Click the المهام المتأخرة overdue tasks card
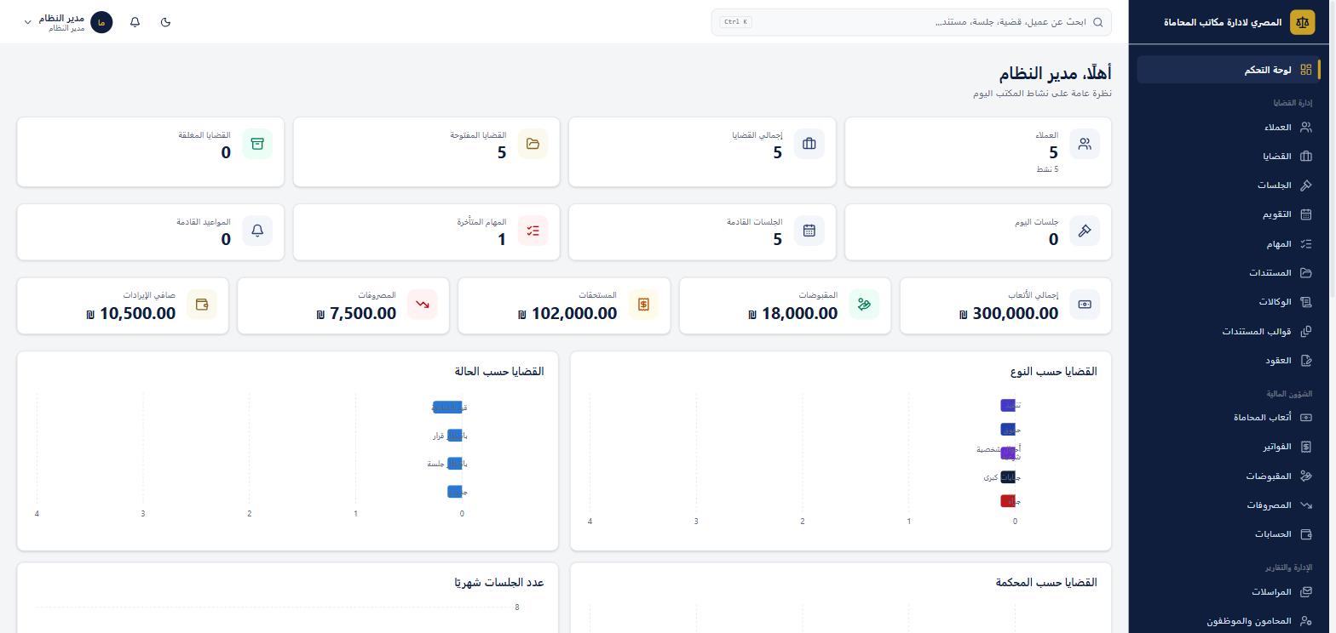This screenshot has width=1336, height=633. (426, 231)
